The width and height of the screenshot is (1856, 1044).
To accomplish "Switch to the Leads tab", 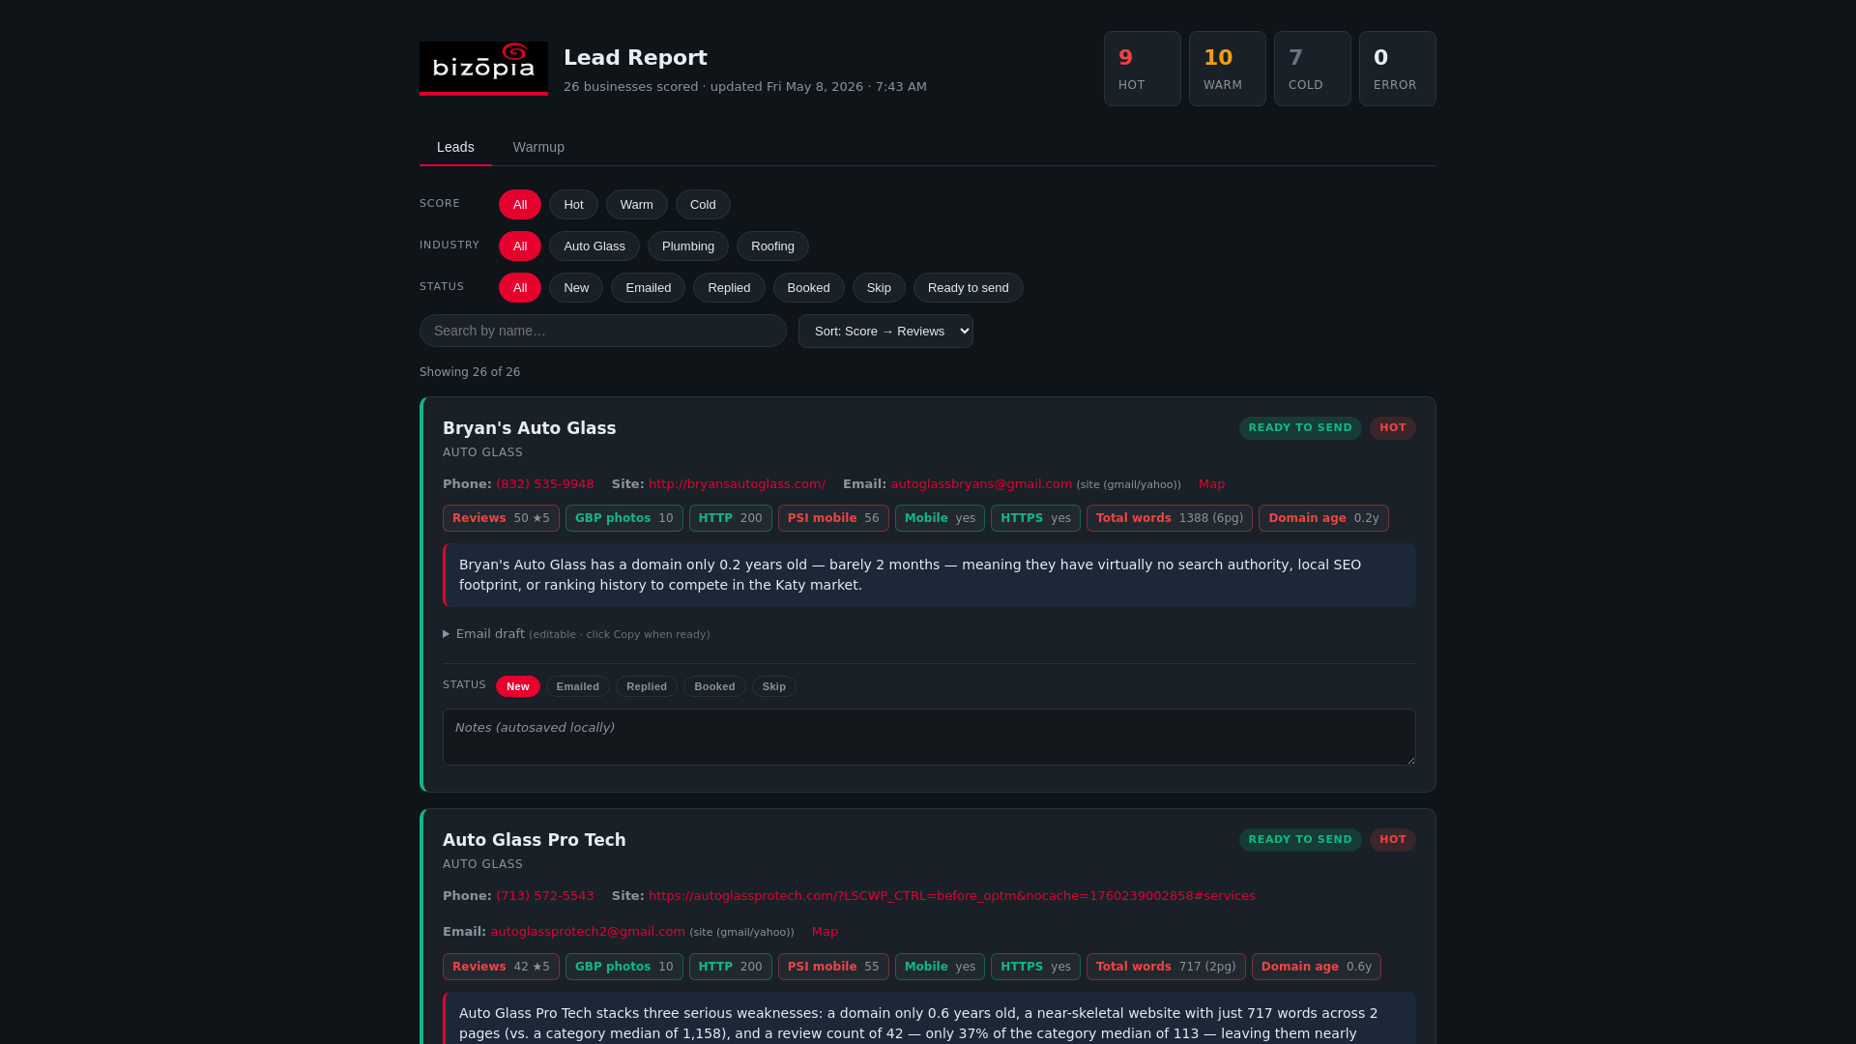I will [x=455, y=147].
